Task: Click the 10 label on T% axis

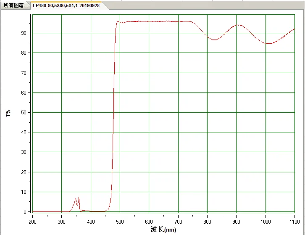Action: 24,192
